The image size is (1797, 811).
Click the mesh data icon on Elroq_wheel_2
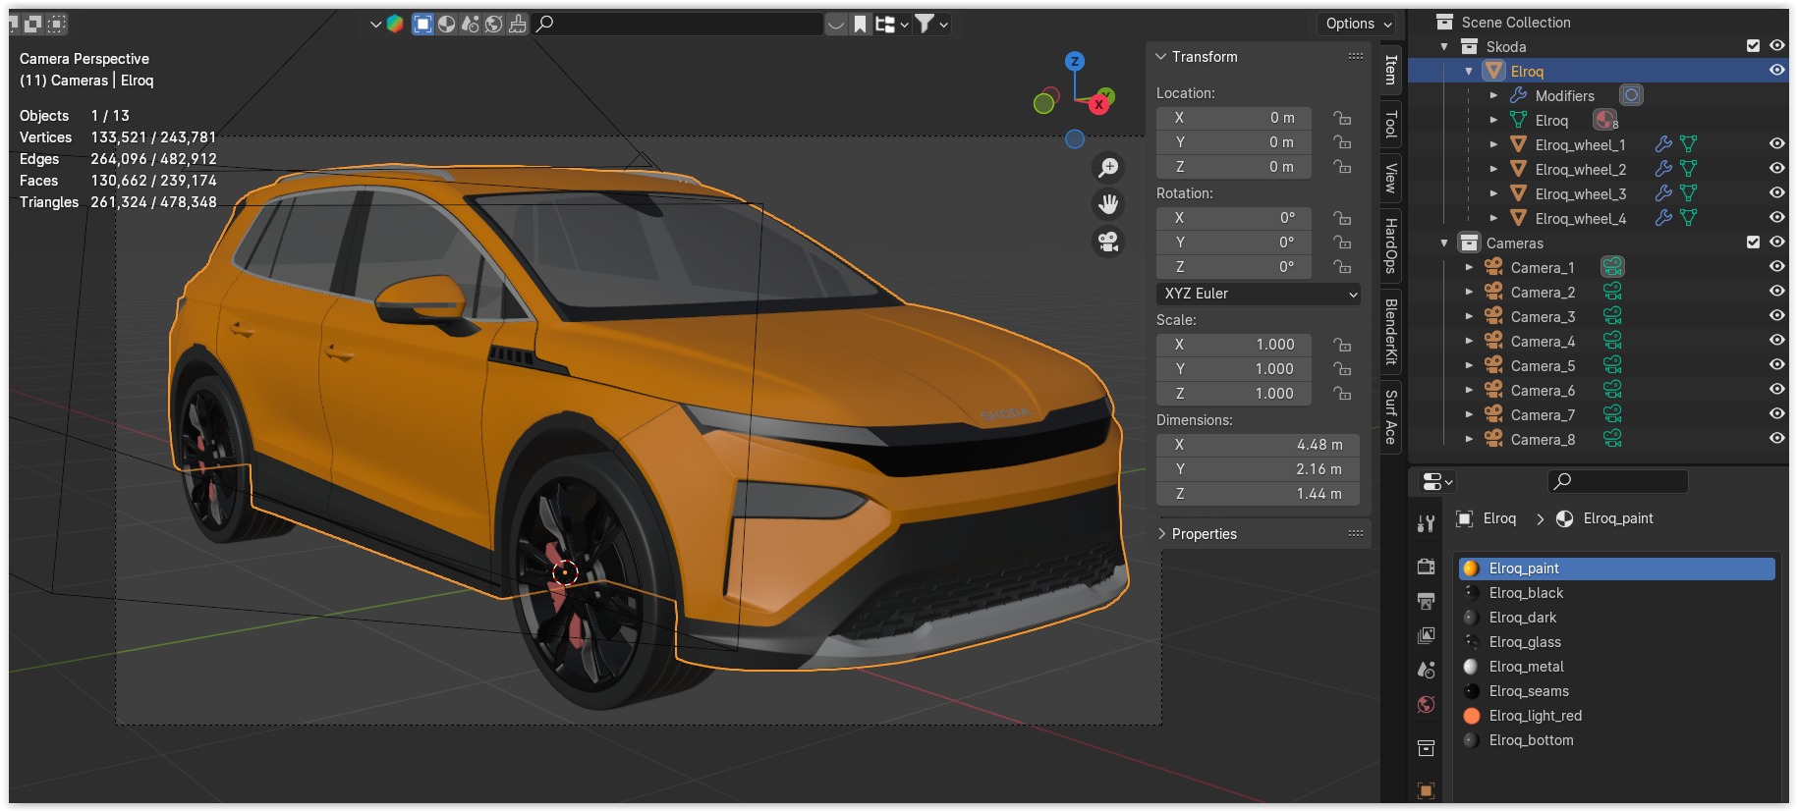click(x=1688, y=169)
